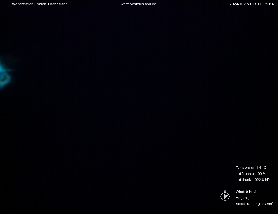
Task: Click the wetter-ostfriesland.de website label
Action: coord(138,4)
